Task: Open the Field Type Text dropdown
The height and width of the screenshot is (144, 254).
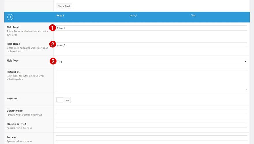Action: coord(152,62)
